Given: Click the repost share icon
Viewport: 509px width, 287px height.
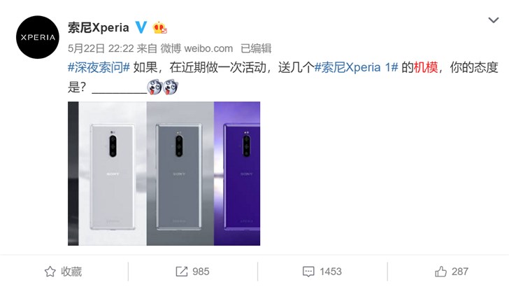Looking at the screenshot, I should tap(182, 272).
